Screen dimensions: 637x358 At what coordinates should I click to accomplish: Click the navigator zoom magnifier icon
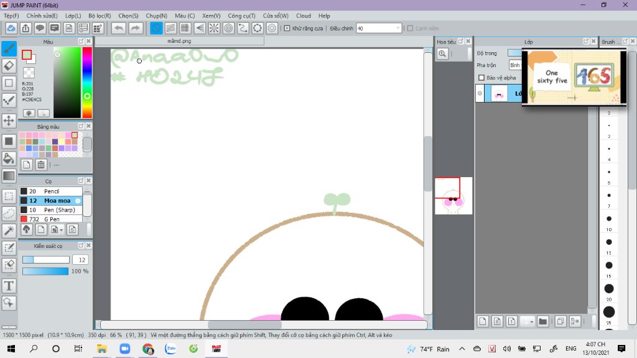[442, 53]
